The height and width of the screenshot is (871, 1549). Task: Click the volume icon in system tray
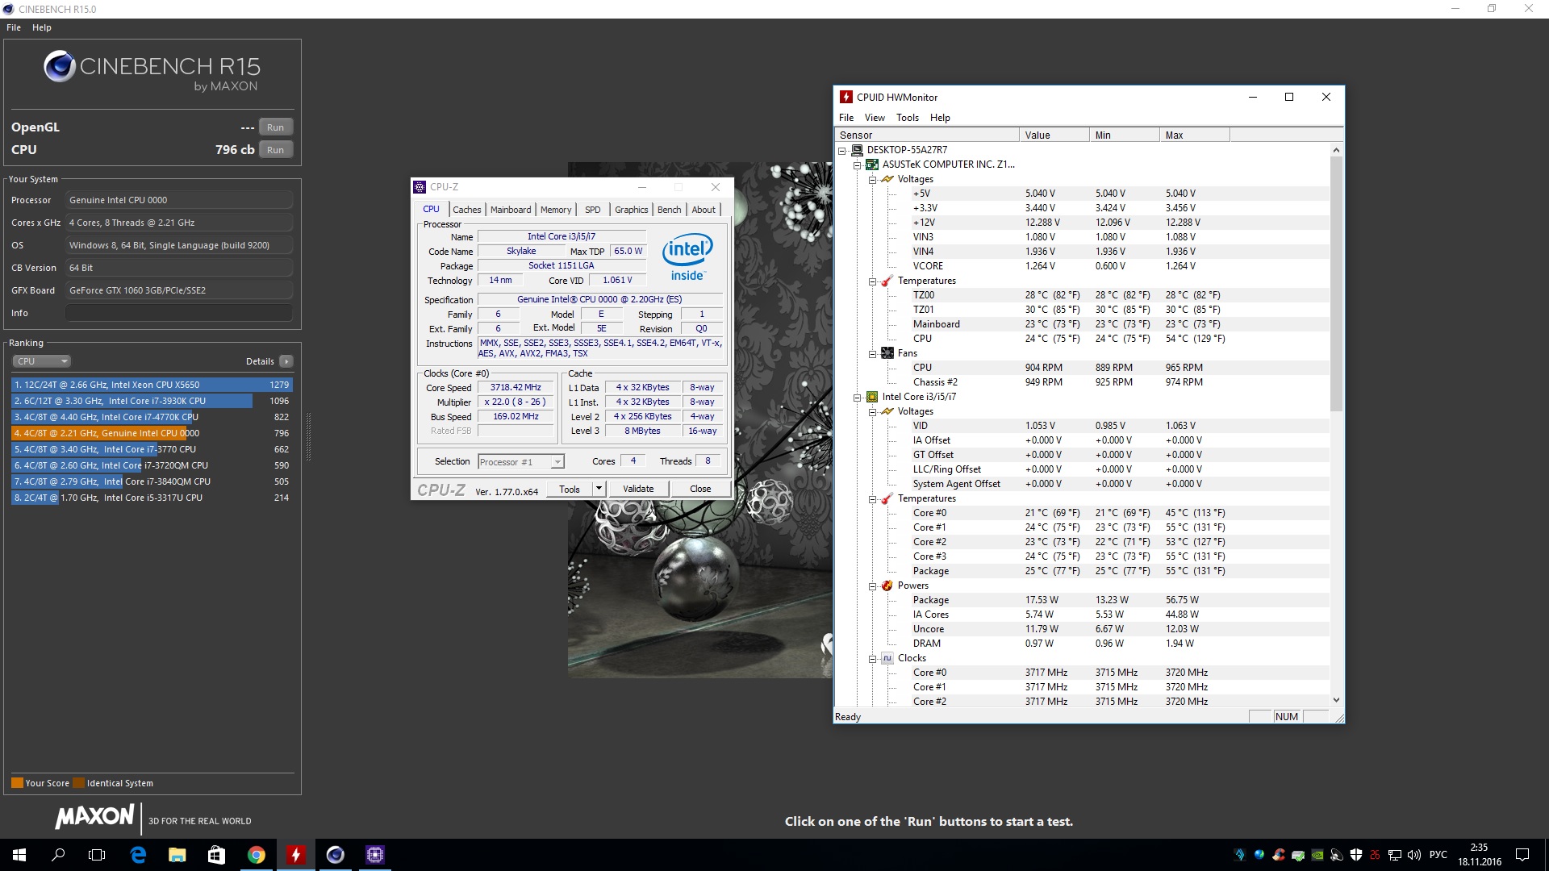(x=1413, y=855)
